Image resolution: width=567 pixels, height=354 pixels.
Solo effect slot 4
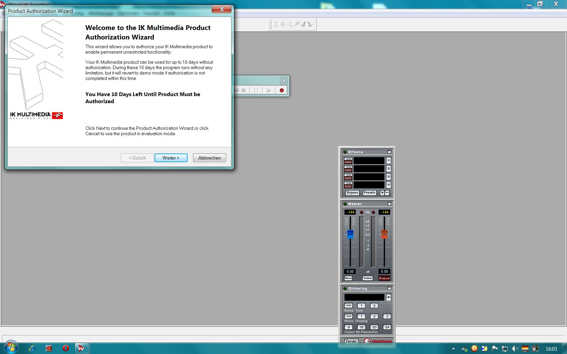(x=348, y=186)
